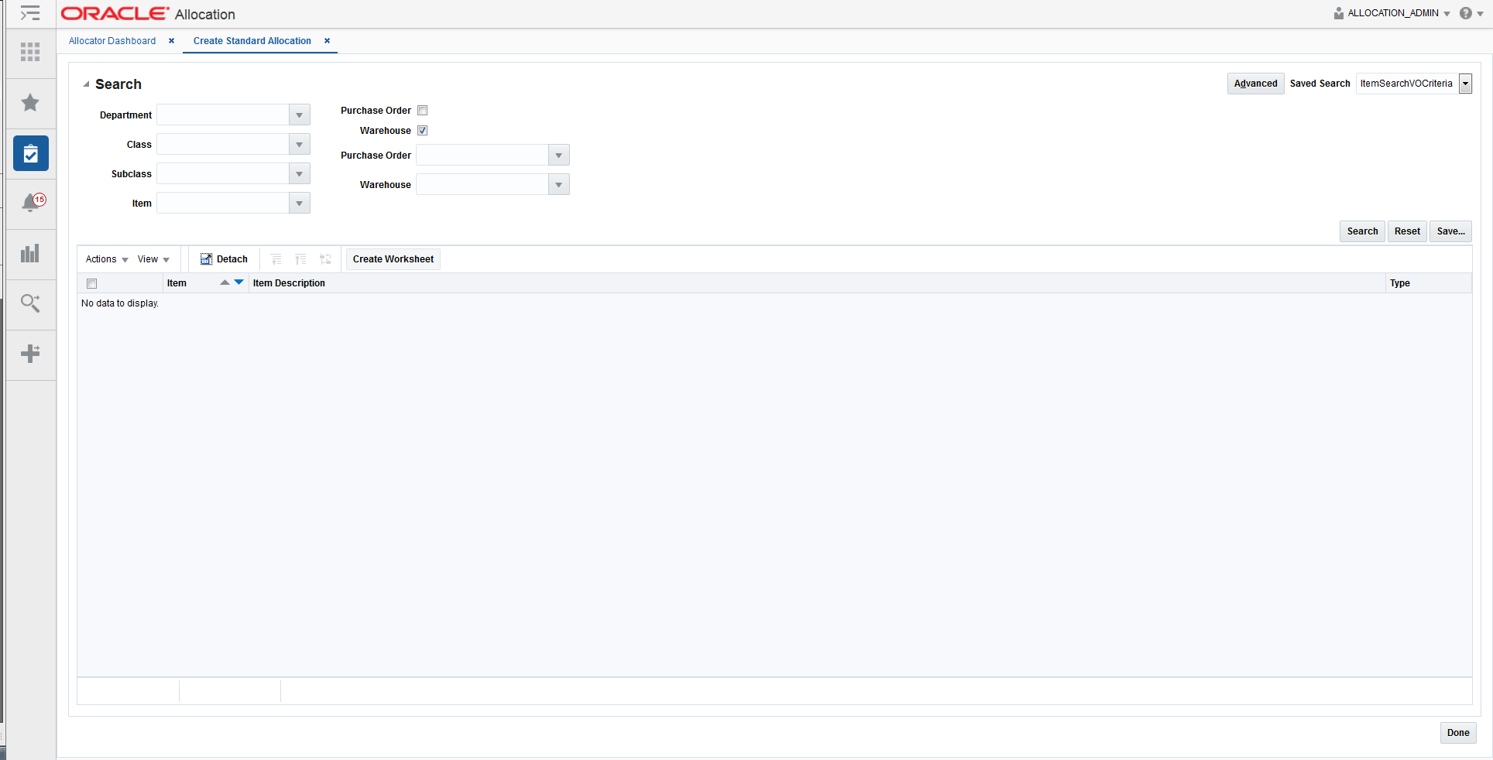The image size is (1493, 760).
Task: Click the Done button
Action: pos(1458,733)
